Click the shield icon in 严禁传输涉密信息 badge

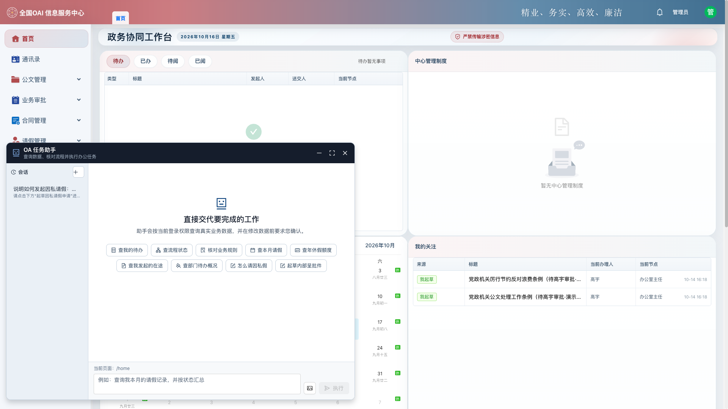tap(458, 37)
